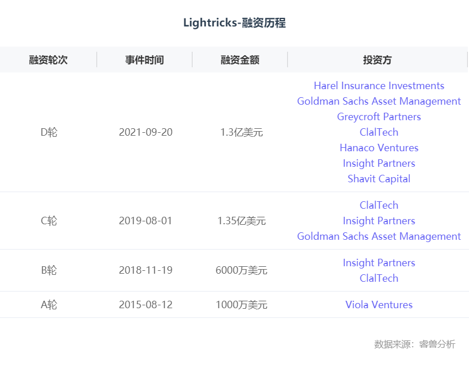Click the date 2018-11-19

[x=145, y=270]
